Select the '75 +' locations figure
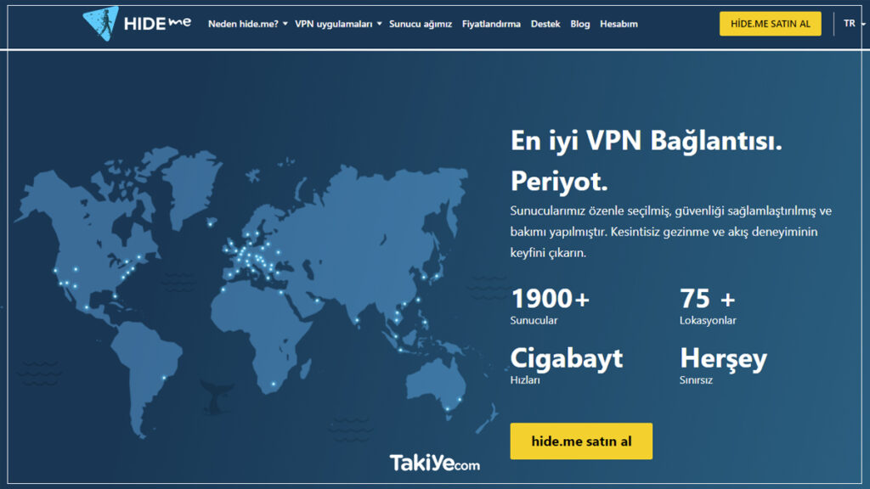870x489 pixels. 708,298
